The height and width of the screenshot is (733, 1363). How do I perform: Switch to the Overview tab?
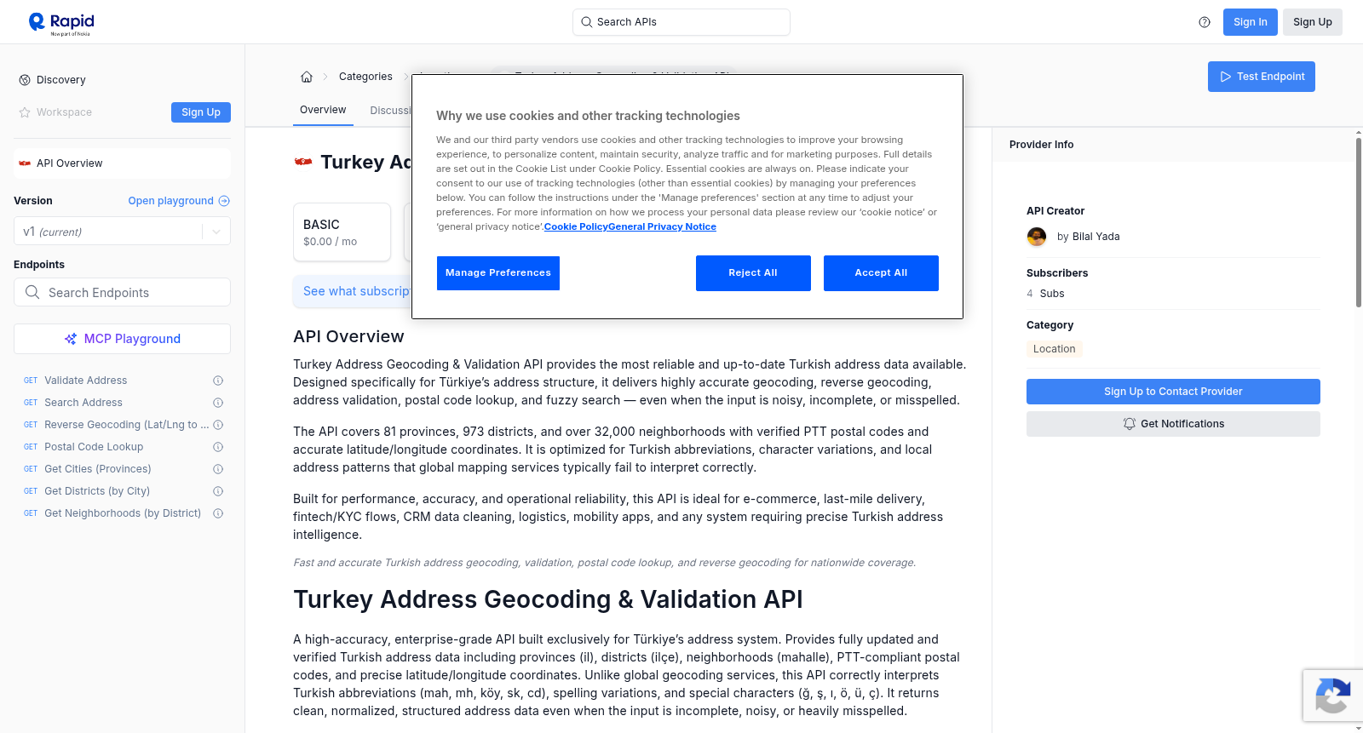point(323,110)
